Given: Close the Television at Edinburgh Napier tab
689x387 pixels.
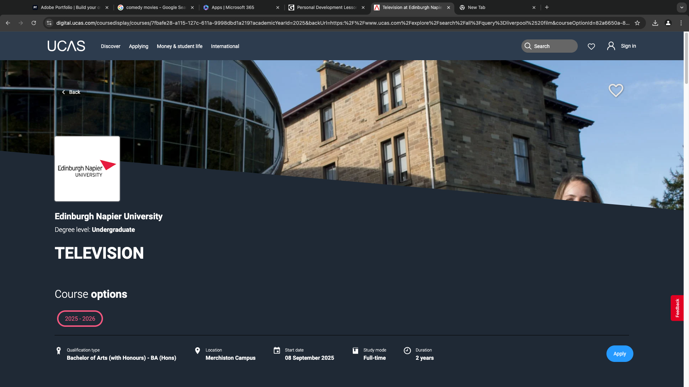Looking at the screenshot, I should (x=449, y=7).
